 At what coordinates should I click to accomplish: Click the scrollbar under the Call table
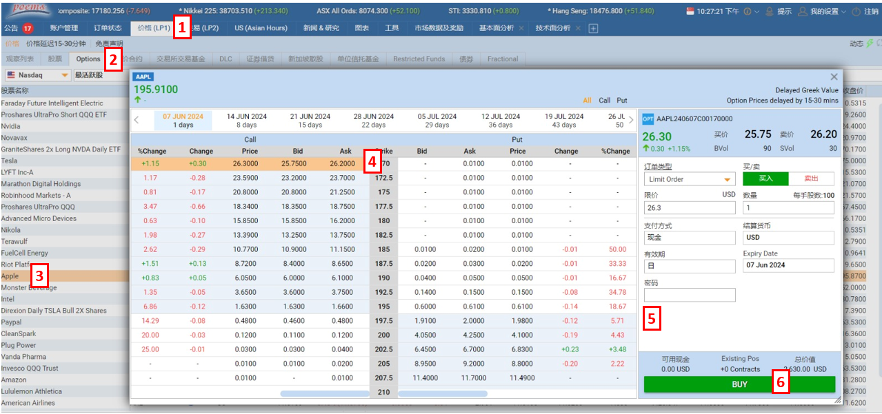[325, 394]
